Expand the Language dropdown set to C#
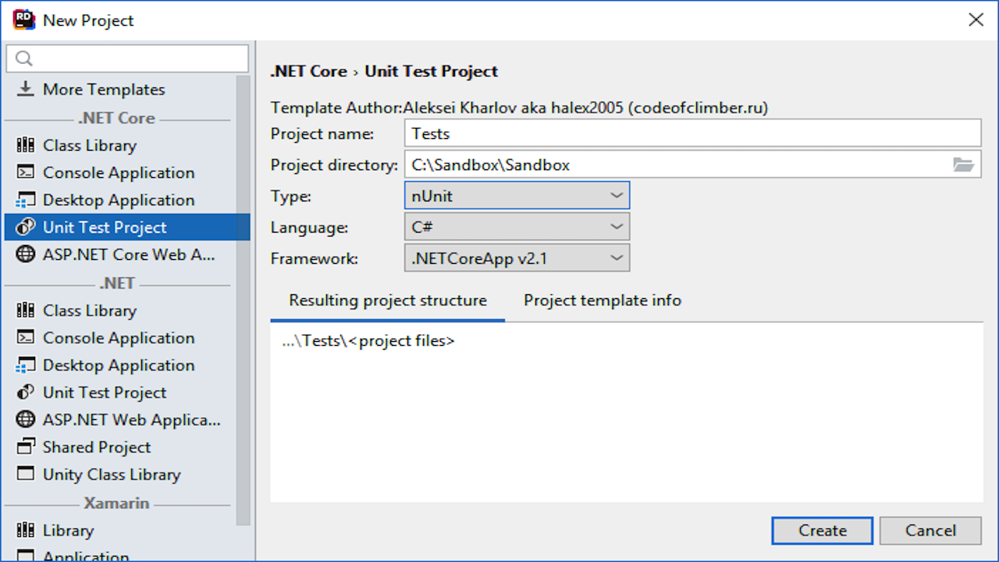This screenshot has height=562, width=999. point(517,227)
